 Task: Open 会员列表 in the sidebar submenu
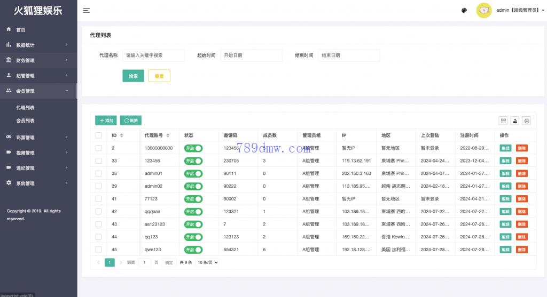pos(26,121)
